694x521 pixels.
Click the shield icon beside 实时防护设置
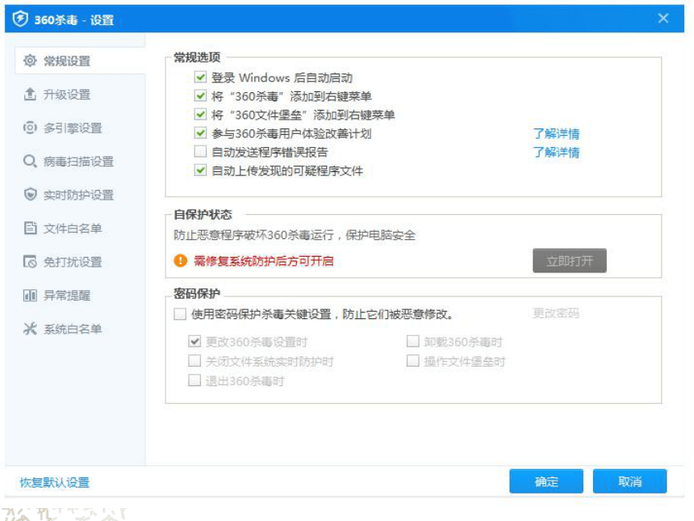pyautogui.click(x=30, y=195)
